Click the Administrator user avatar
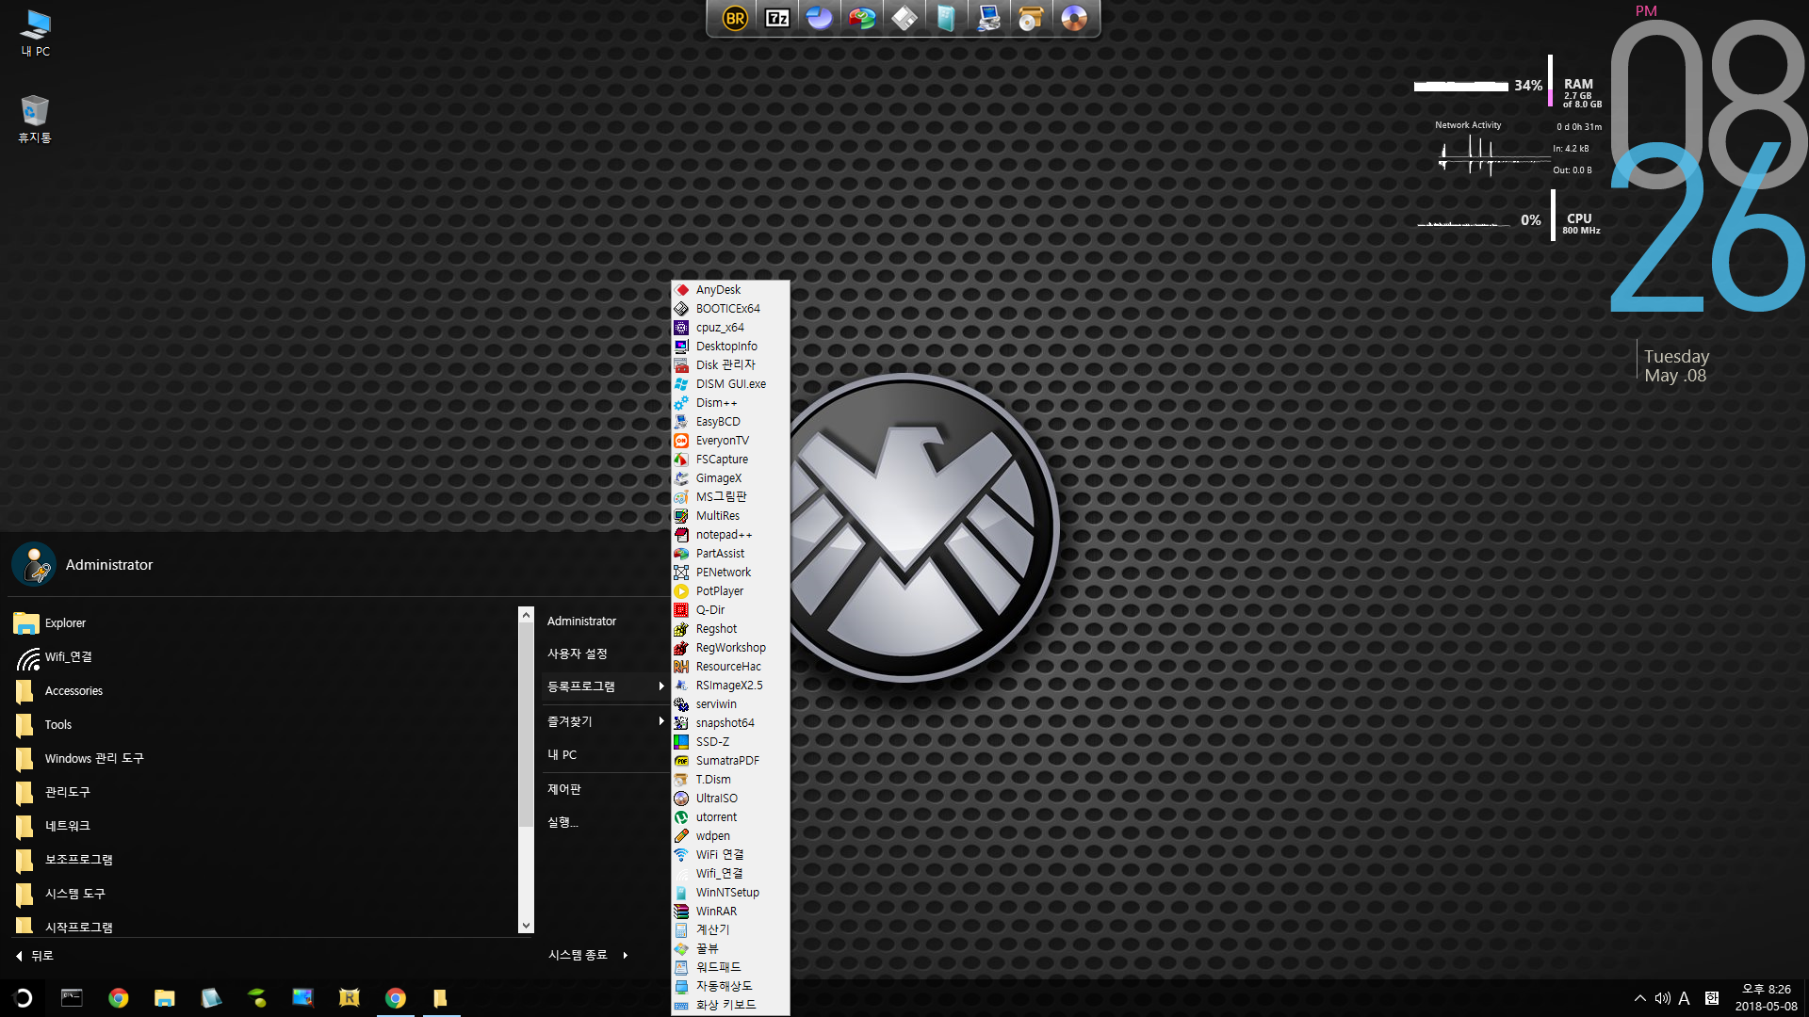The width and height of the screenshot is (1809, 1017). (34, 565)
